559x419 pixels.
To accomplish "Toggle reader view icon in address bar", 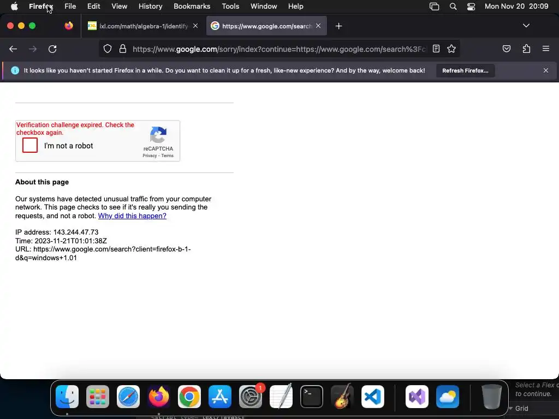I will [436, 49].
